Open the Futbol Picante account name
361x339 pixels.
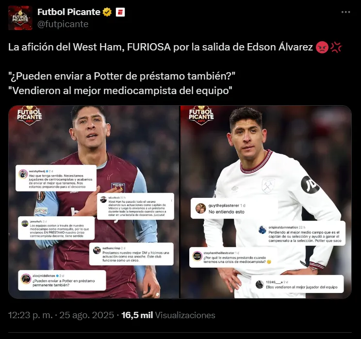[68, 12]
